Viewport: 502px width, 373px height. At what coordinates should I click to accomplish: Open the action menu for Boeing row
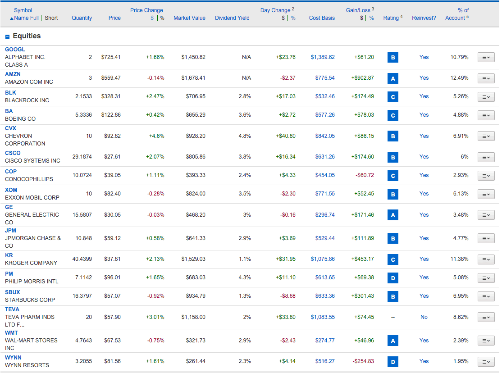[x=486, y=115]
